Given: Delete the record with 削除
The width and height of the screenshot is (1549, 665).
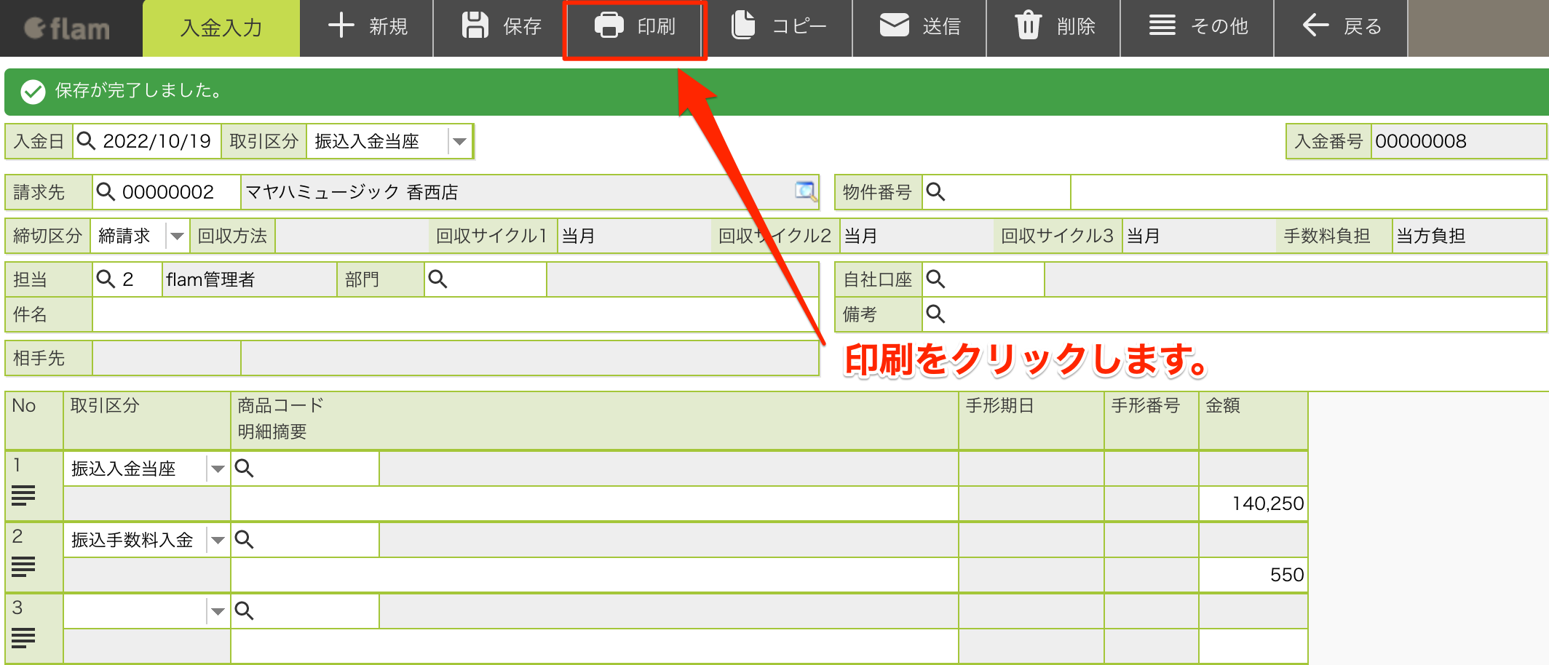Looking at the screenshot, I should point(1054,27).
